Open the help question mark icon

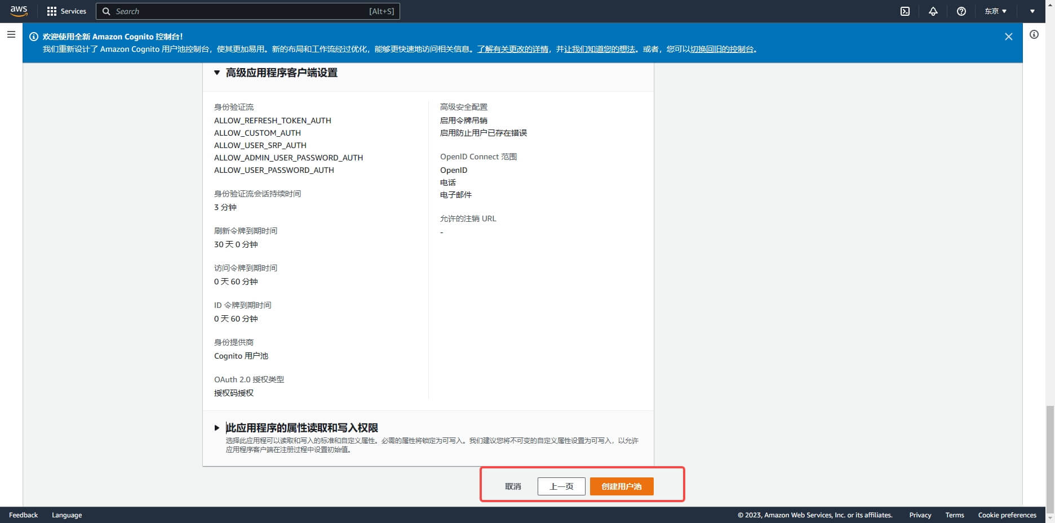[x=961, y=11]
